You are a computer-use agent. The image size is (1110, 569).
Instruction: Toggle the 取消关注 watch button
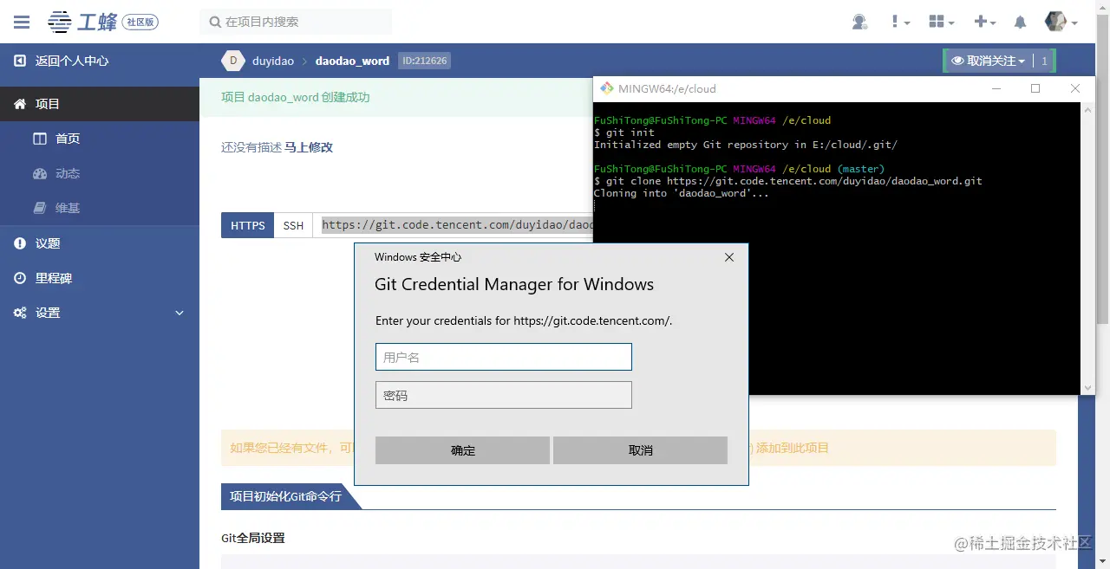(x=988, y=61)
